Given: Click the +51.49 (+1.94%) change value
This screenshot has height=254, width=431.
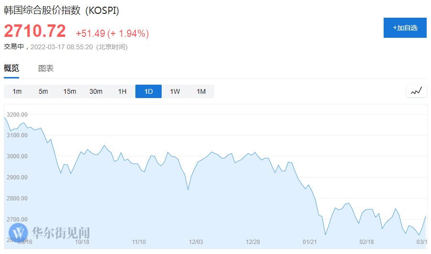Looking at the screenshot, I should pyautogui.click(x=112, y=33).
